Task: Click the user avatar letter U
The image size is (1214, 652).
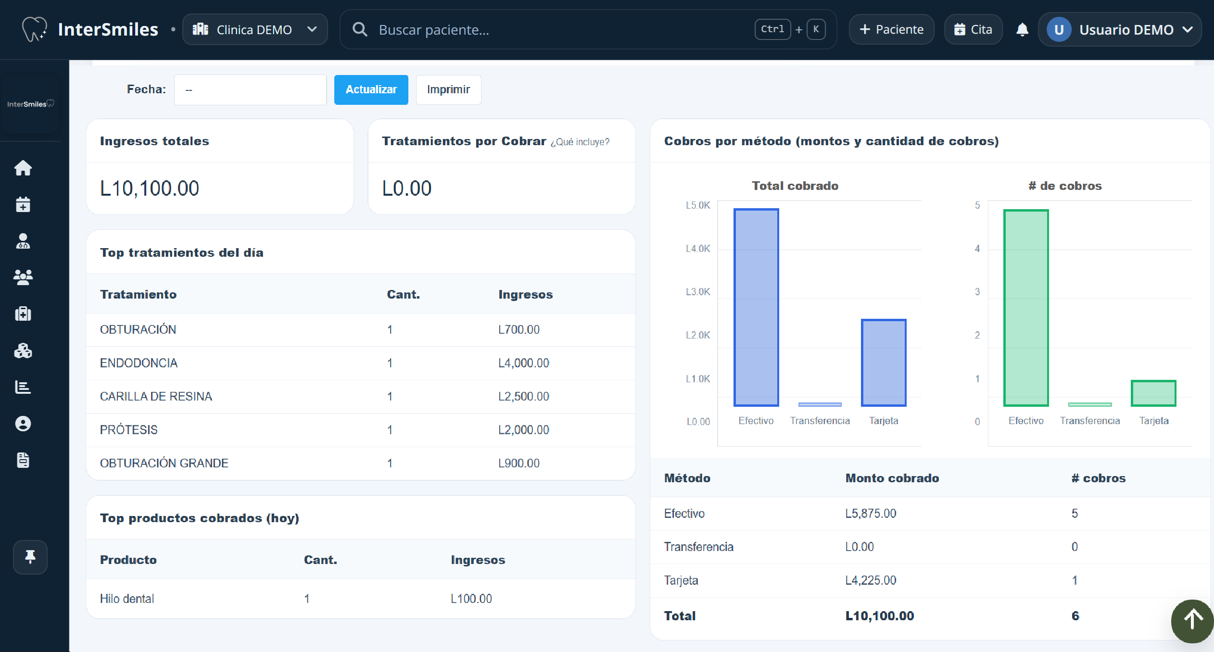Action: click(1059, 30)
